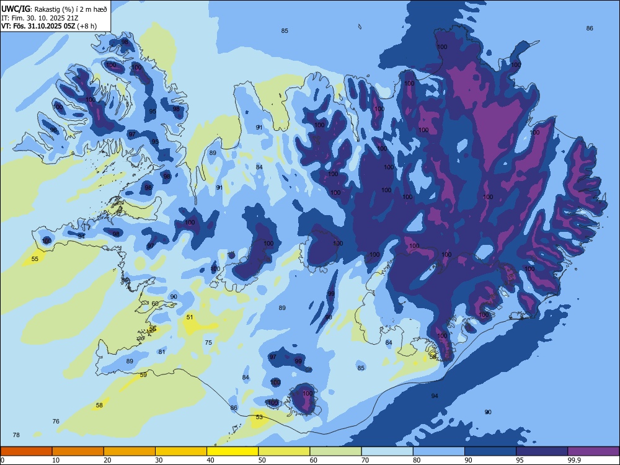
Task: Pick the amber 20–30 legend swatch
Action: (x=130, y=451)
